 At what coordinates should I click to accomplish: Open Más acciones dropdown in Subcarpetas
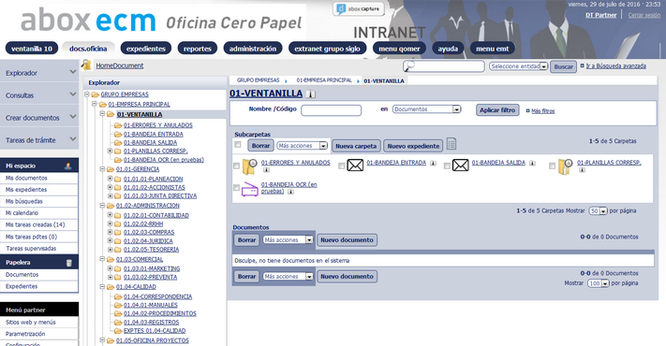302,146
